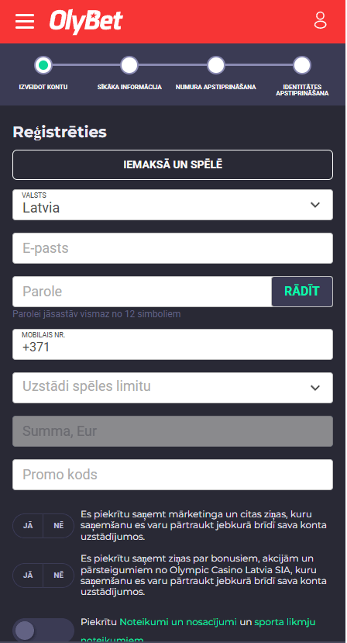Select the Sīkāka informācija step circle
The height and width of the screenshot is (643, 347).
(129, 65)
